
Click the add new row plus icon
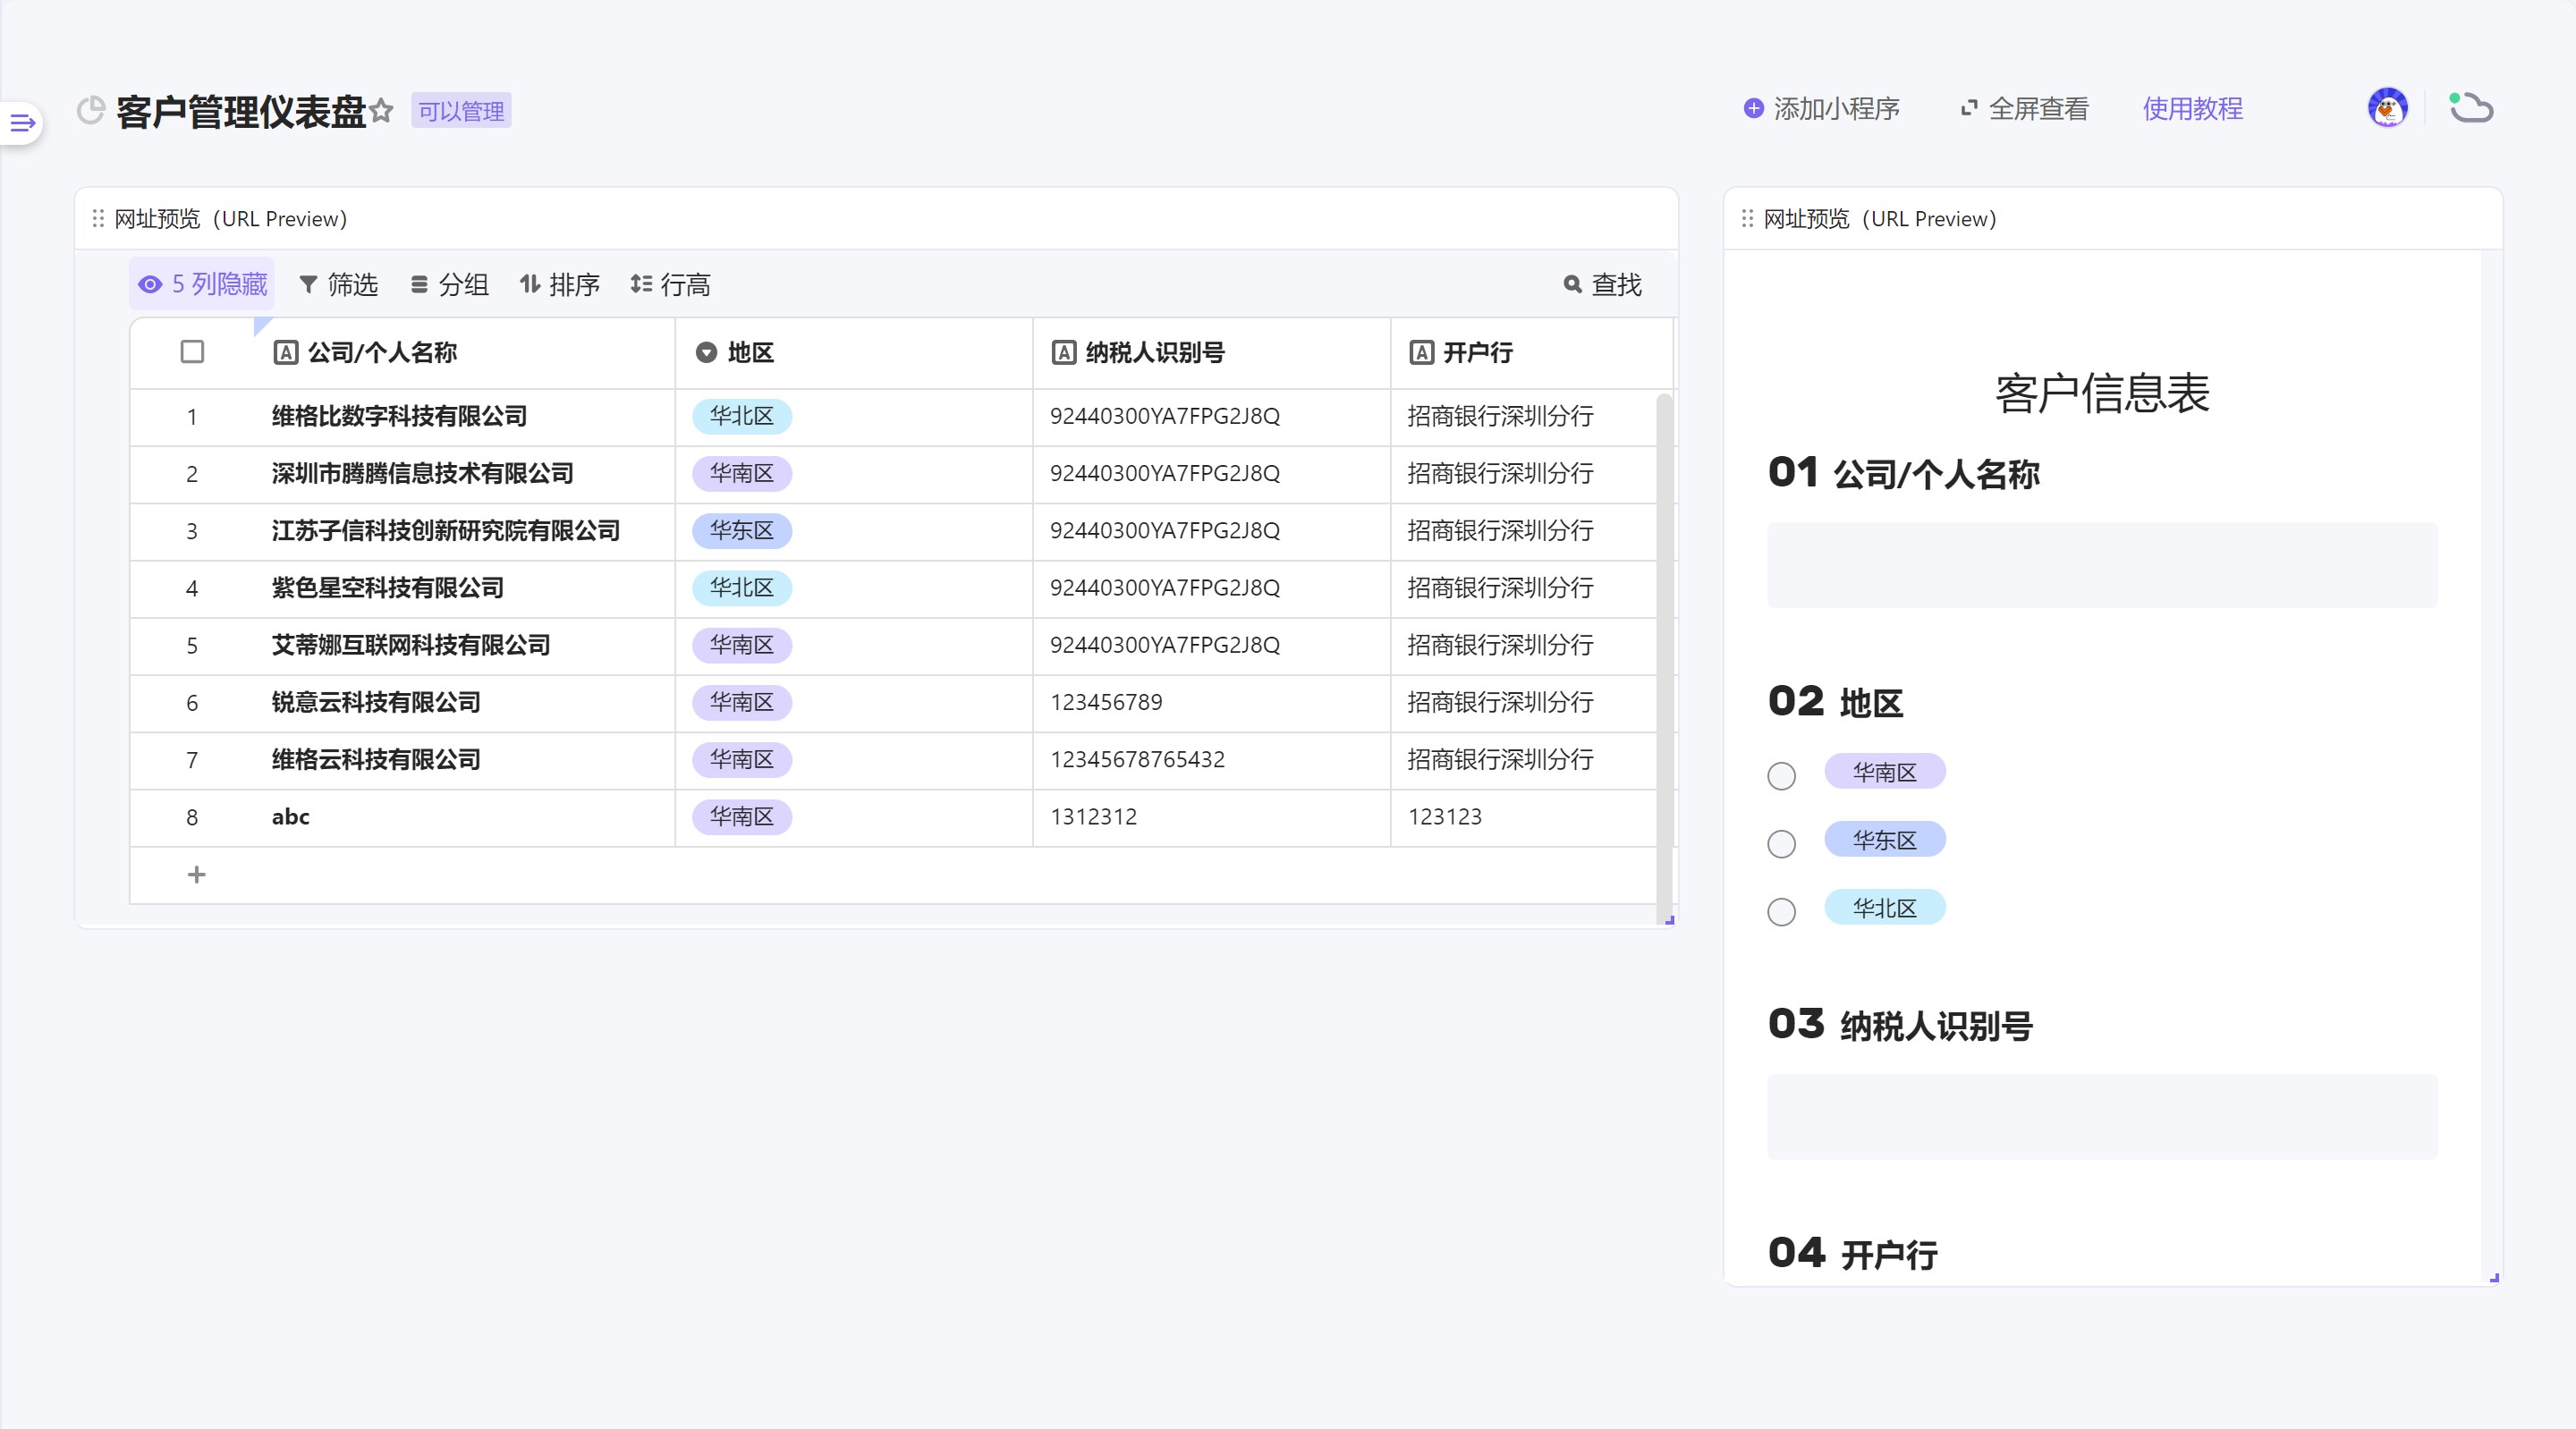coord(197,875)
